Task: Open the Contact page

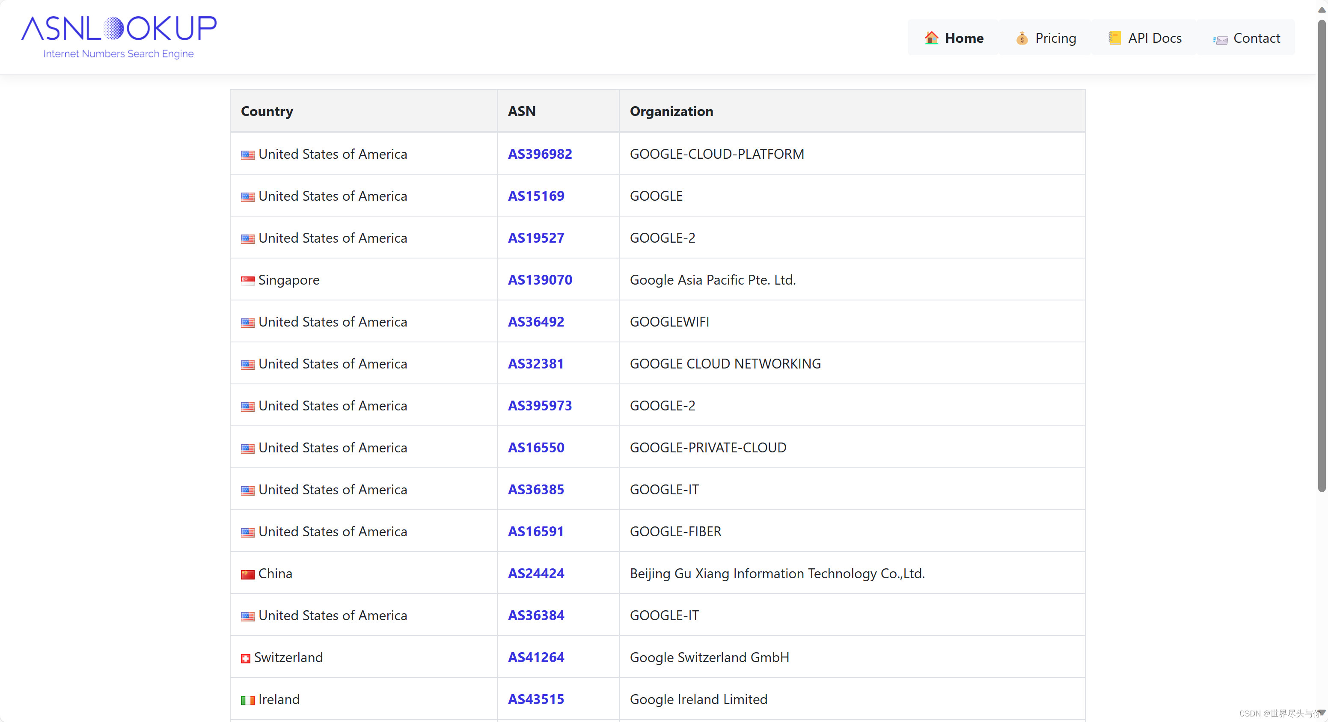Action: point(1247,38)
